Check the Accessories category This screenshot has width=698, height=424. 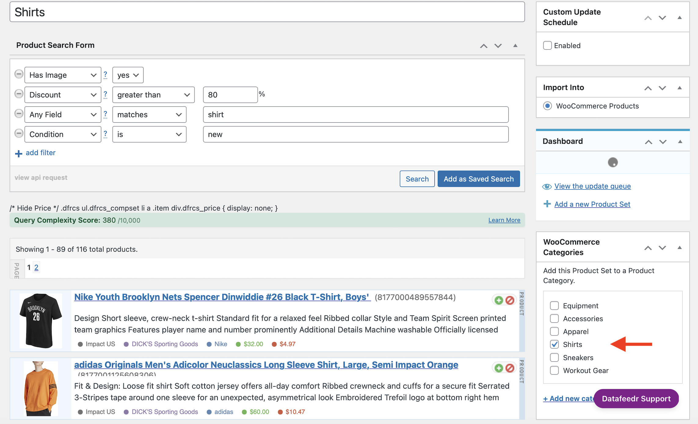click(x=554, y=318)
